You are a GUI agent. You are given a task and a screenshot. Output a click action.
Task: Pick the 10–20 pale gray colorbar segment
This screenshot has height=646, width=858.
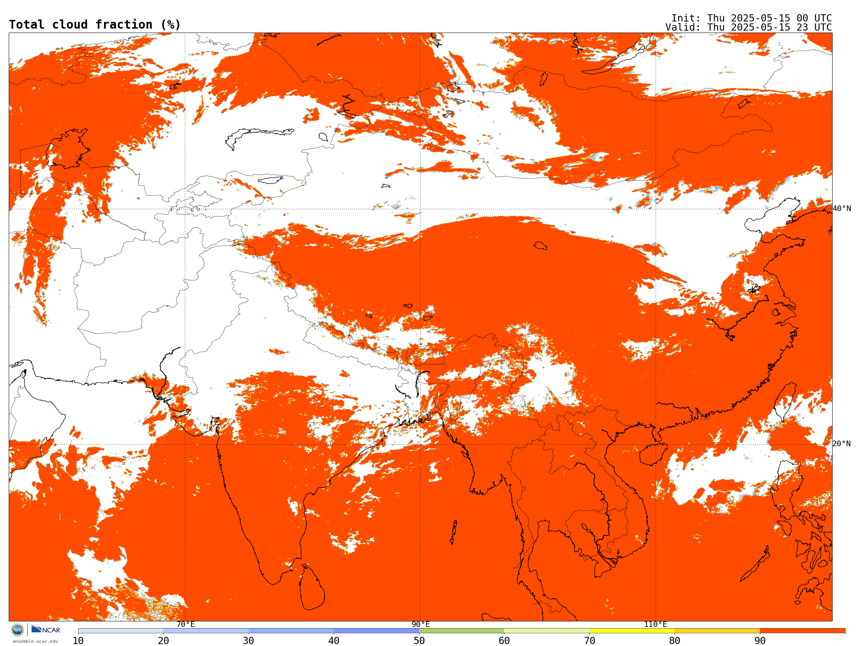point(121,631)
